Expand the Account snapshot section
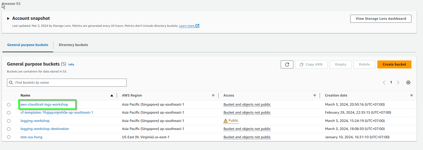The height and width of the screenshot is (150, 423). 8,18
